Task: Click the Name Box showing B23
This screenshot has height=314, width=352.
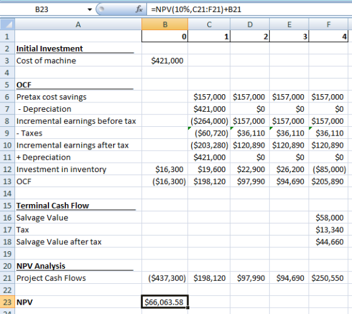Action: coord(41,9)
